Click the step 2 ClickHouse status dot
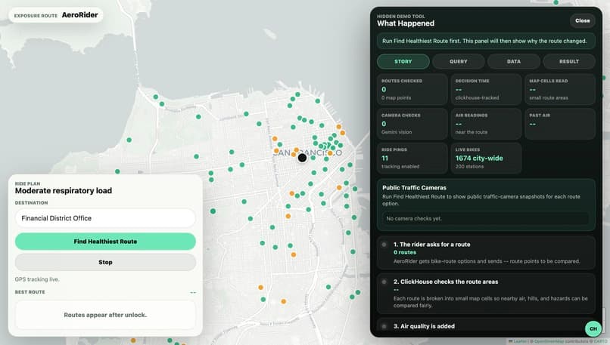 (x=384, y=282)
